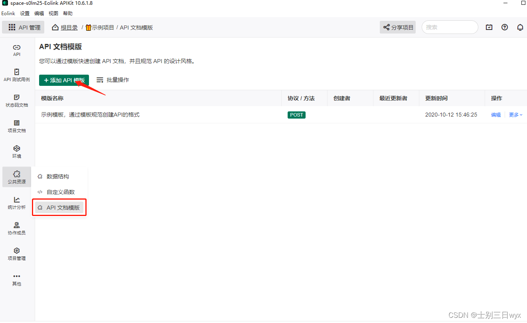Click the task calendar icon in header
The height and width of the screenshot is (323, 527).
[489, 27]
